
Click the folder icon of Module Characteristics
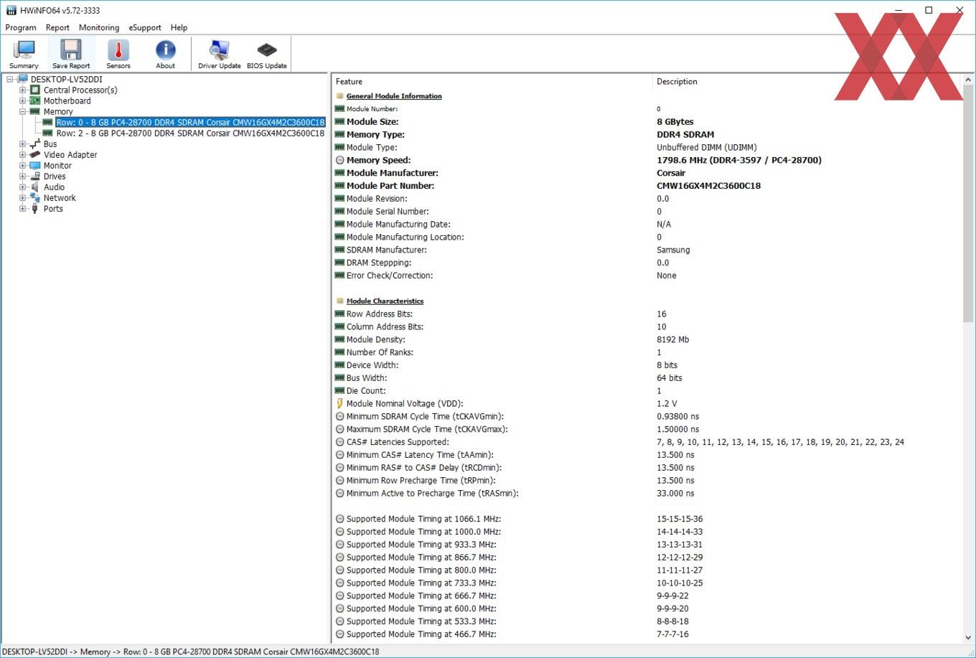point(340,301)
